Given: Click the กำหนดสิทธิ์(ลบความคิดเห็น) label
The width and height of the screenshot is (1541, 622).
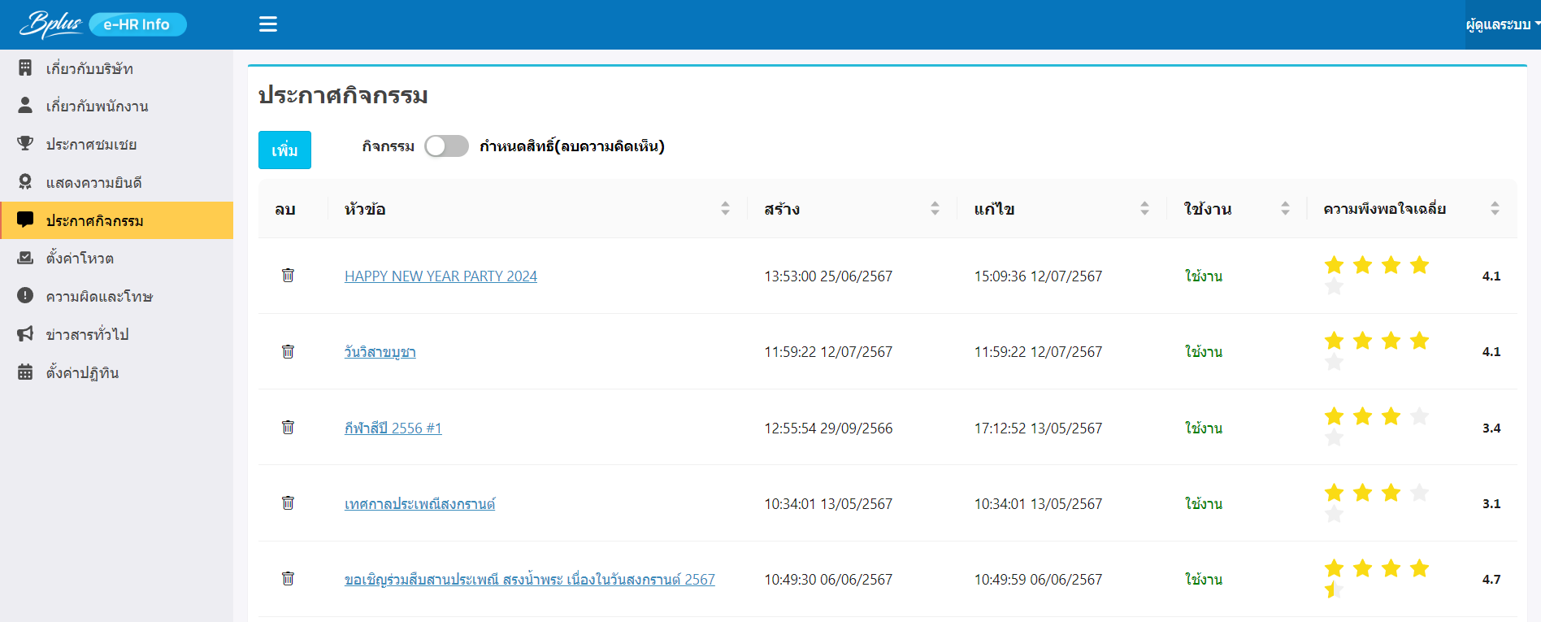Looking at the screenshot, I should pyautogui.click(x=572, y=146).
